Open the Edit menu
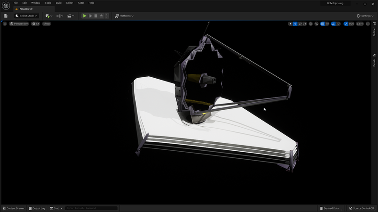This screenshot has height=212, width=378. coord(25,3)
